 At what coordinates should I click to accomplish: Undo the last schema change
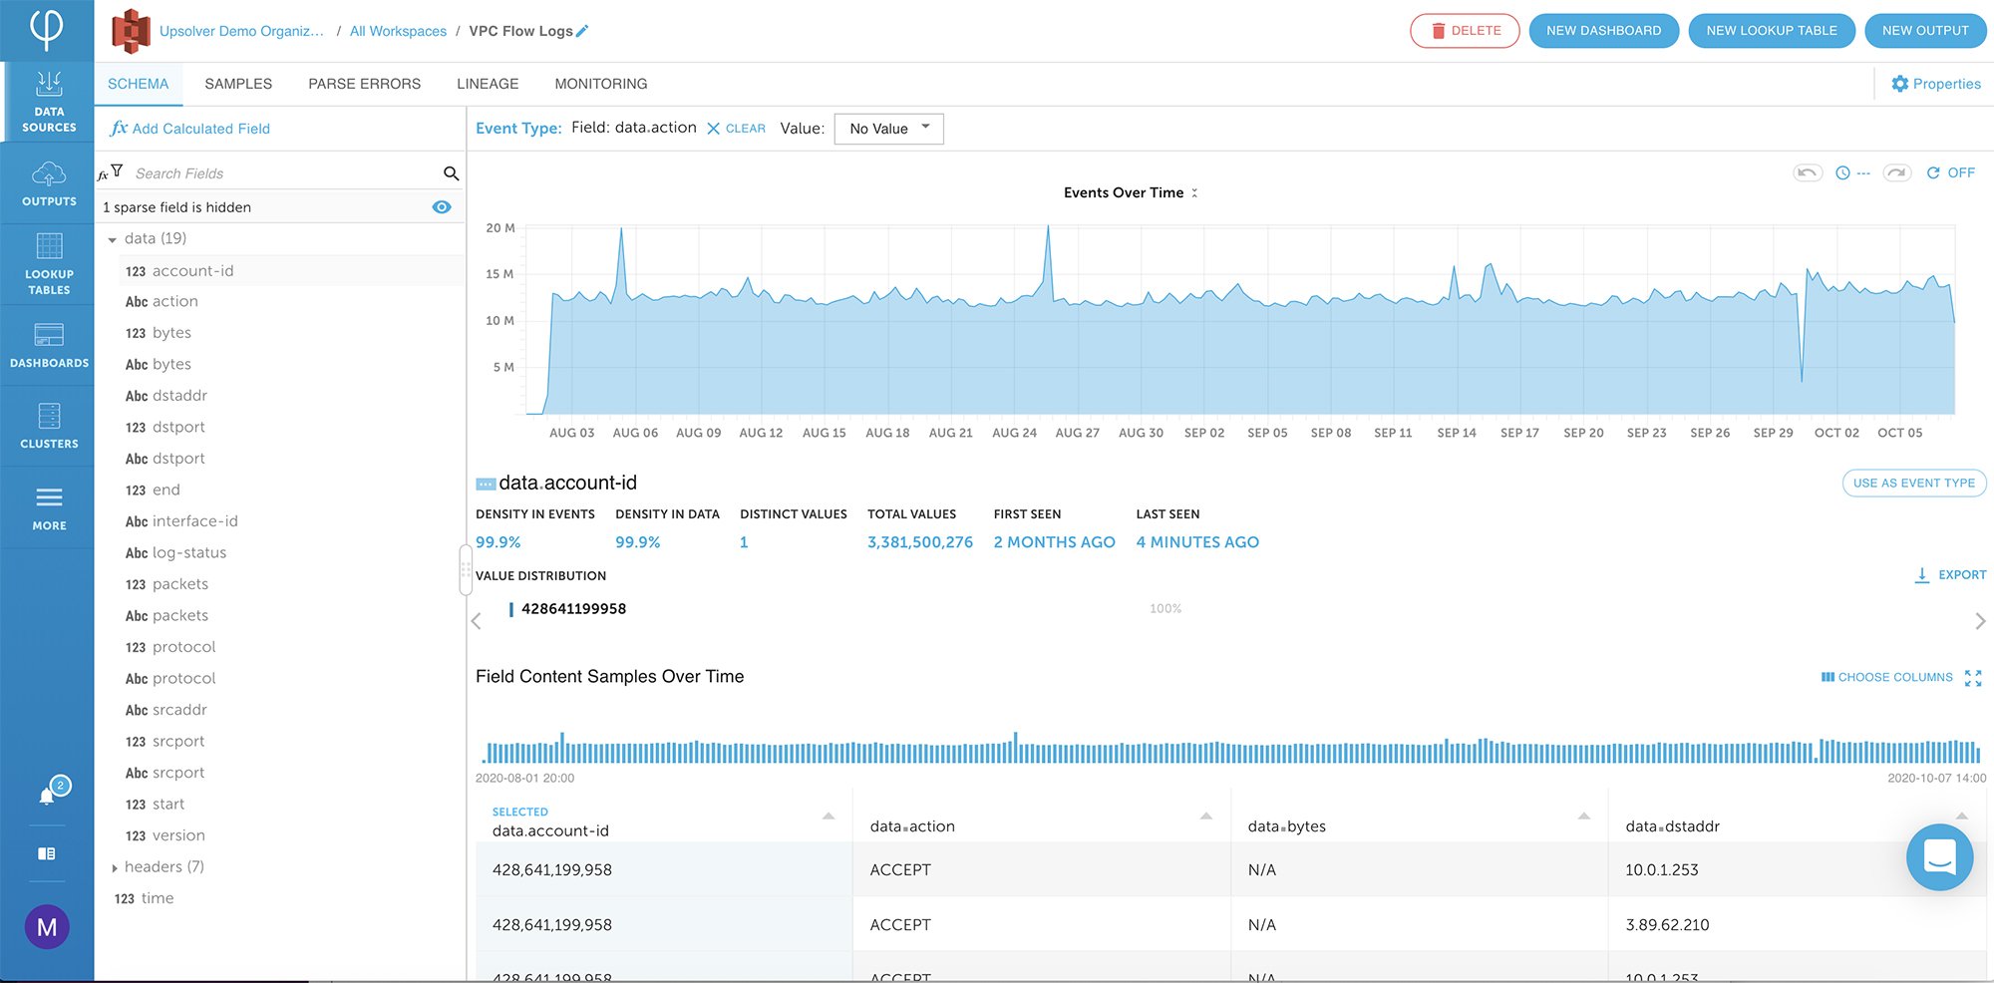(1807, 171)
